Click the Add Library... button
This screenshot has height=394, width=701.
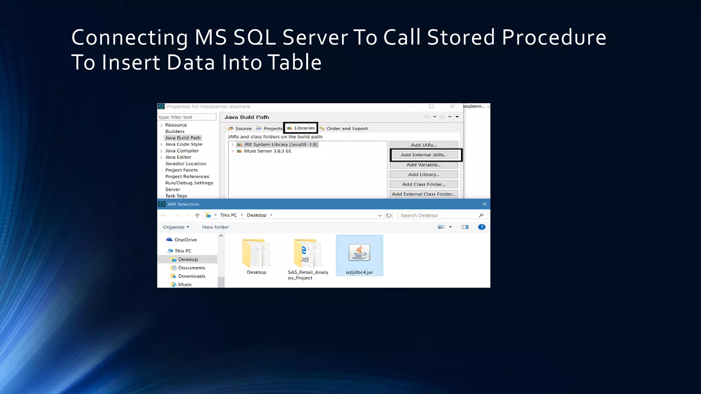coord(423,174)
